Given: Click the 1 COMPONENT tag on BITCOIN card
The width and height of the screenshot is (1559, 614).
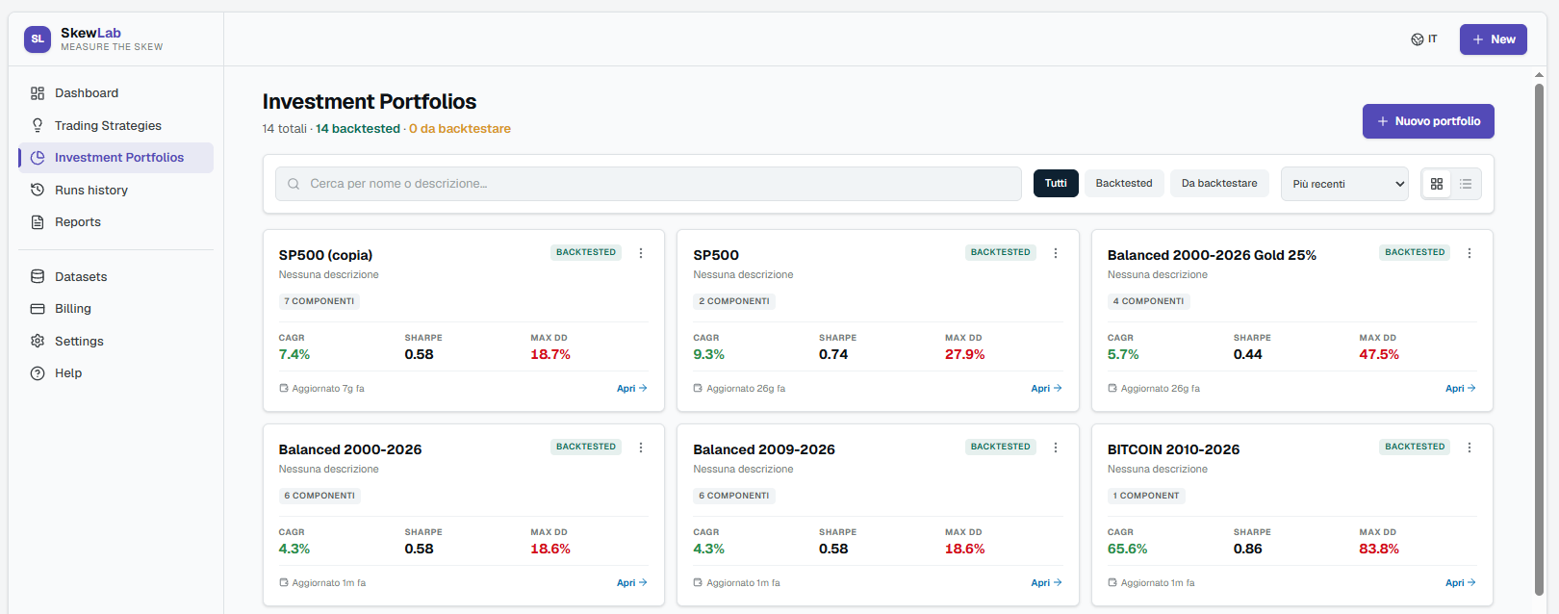Looking at the screenshot, I should 1146,496.
